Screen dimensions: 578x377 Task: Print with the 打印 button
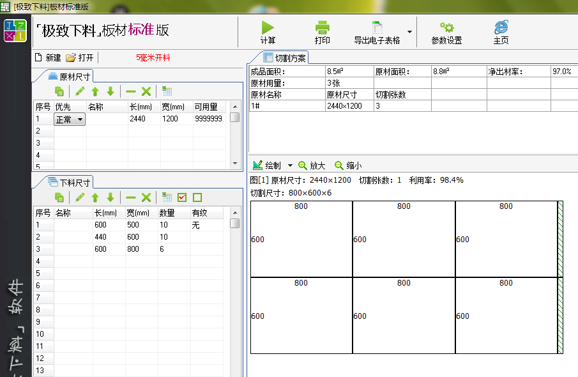pyautogui.click(x=322, y=33)
